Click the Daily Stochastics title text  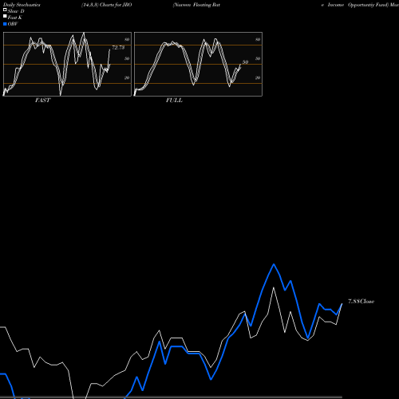(x=22, y=5)
